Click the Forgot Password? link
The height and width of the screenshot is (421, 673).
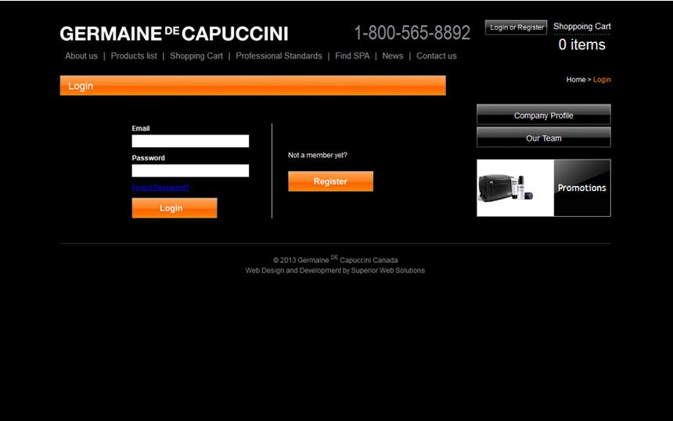pyautogui.click(x=160, y=188)
